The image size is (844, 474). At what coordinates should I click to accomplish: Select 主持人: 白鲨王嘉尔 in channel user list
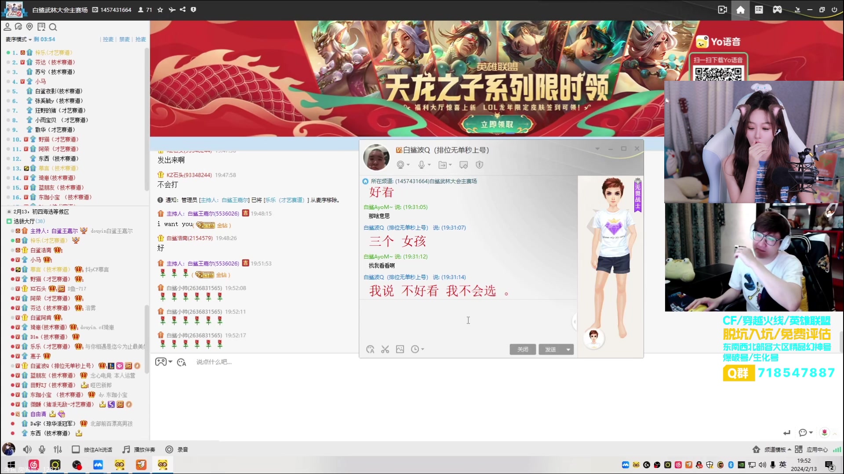tap(54, 231)
